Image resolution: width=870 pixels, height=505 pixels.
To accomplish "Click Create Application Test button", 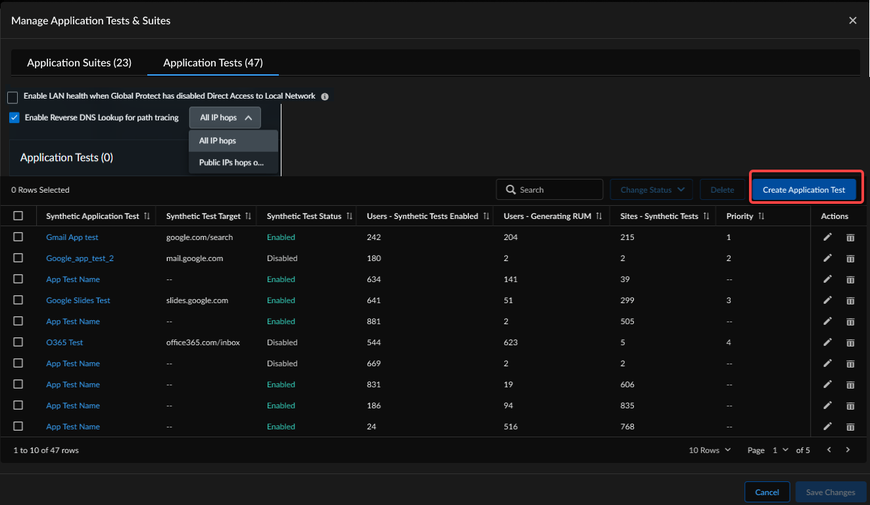I will click(x=804, y=190).
